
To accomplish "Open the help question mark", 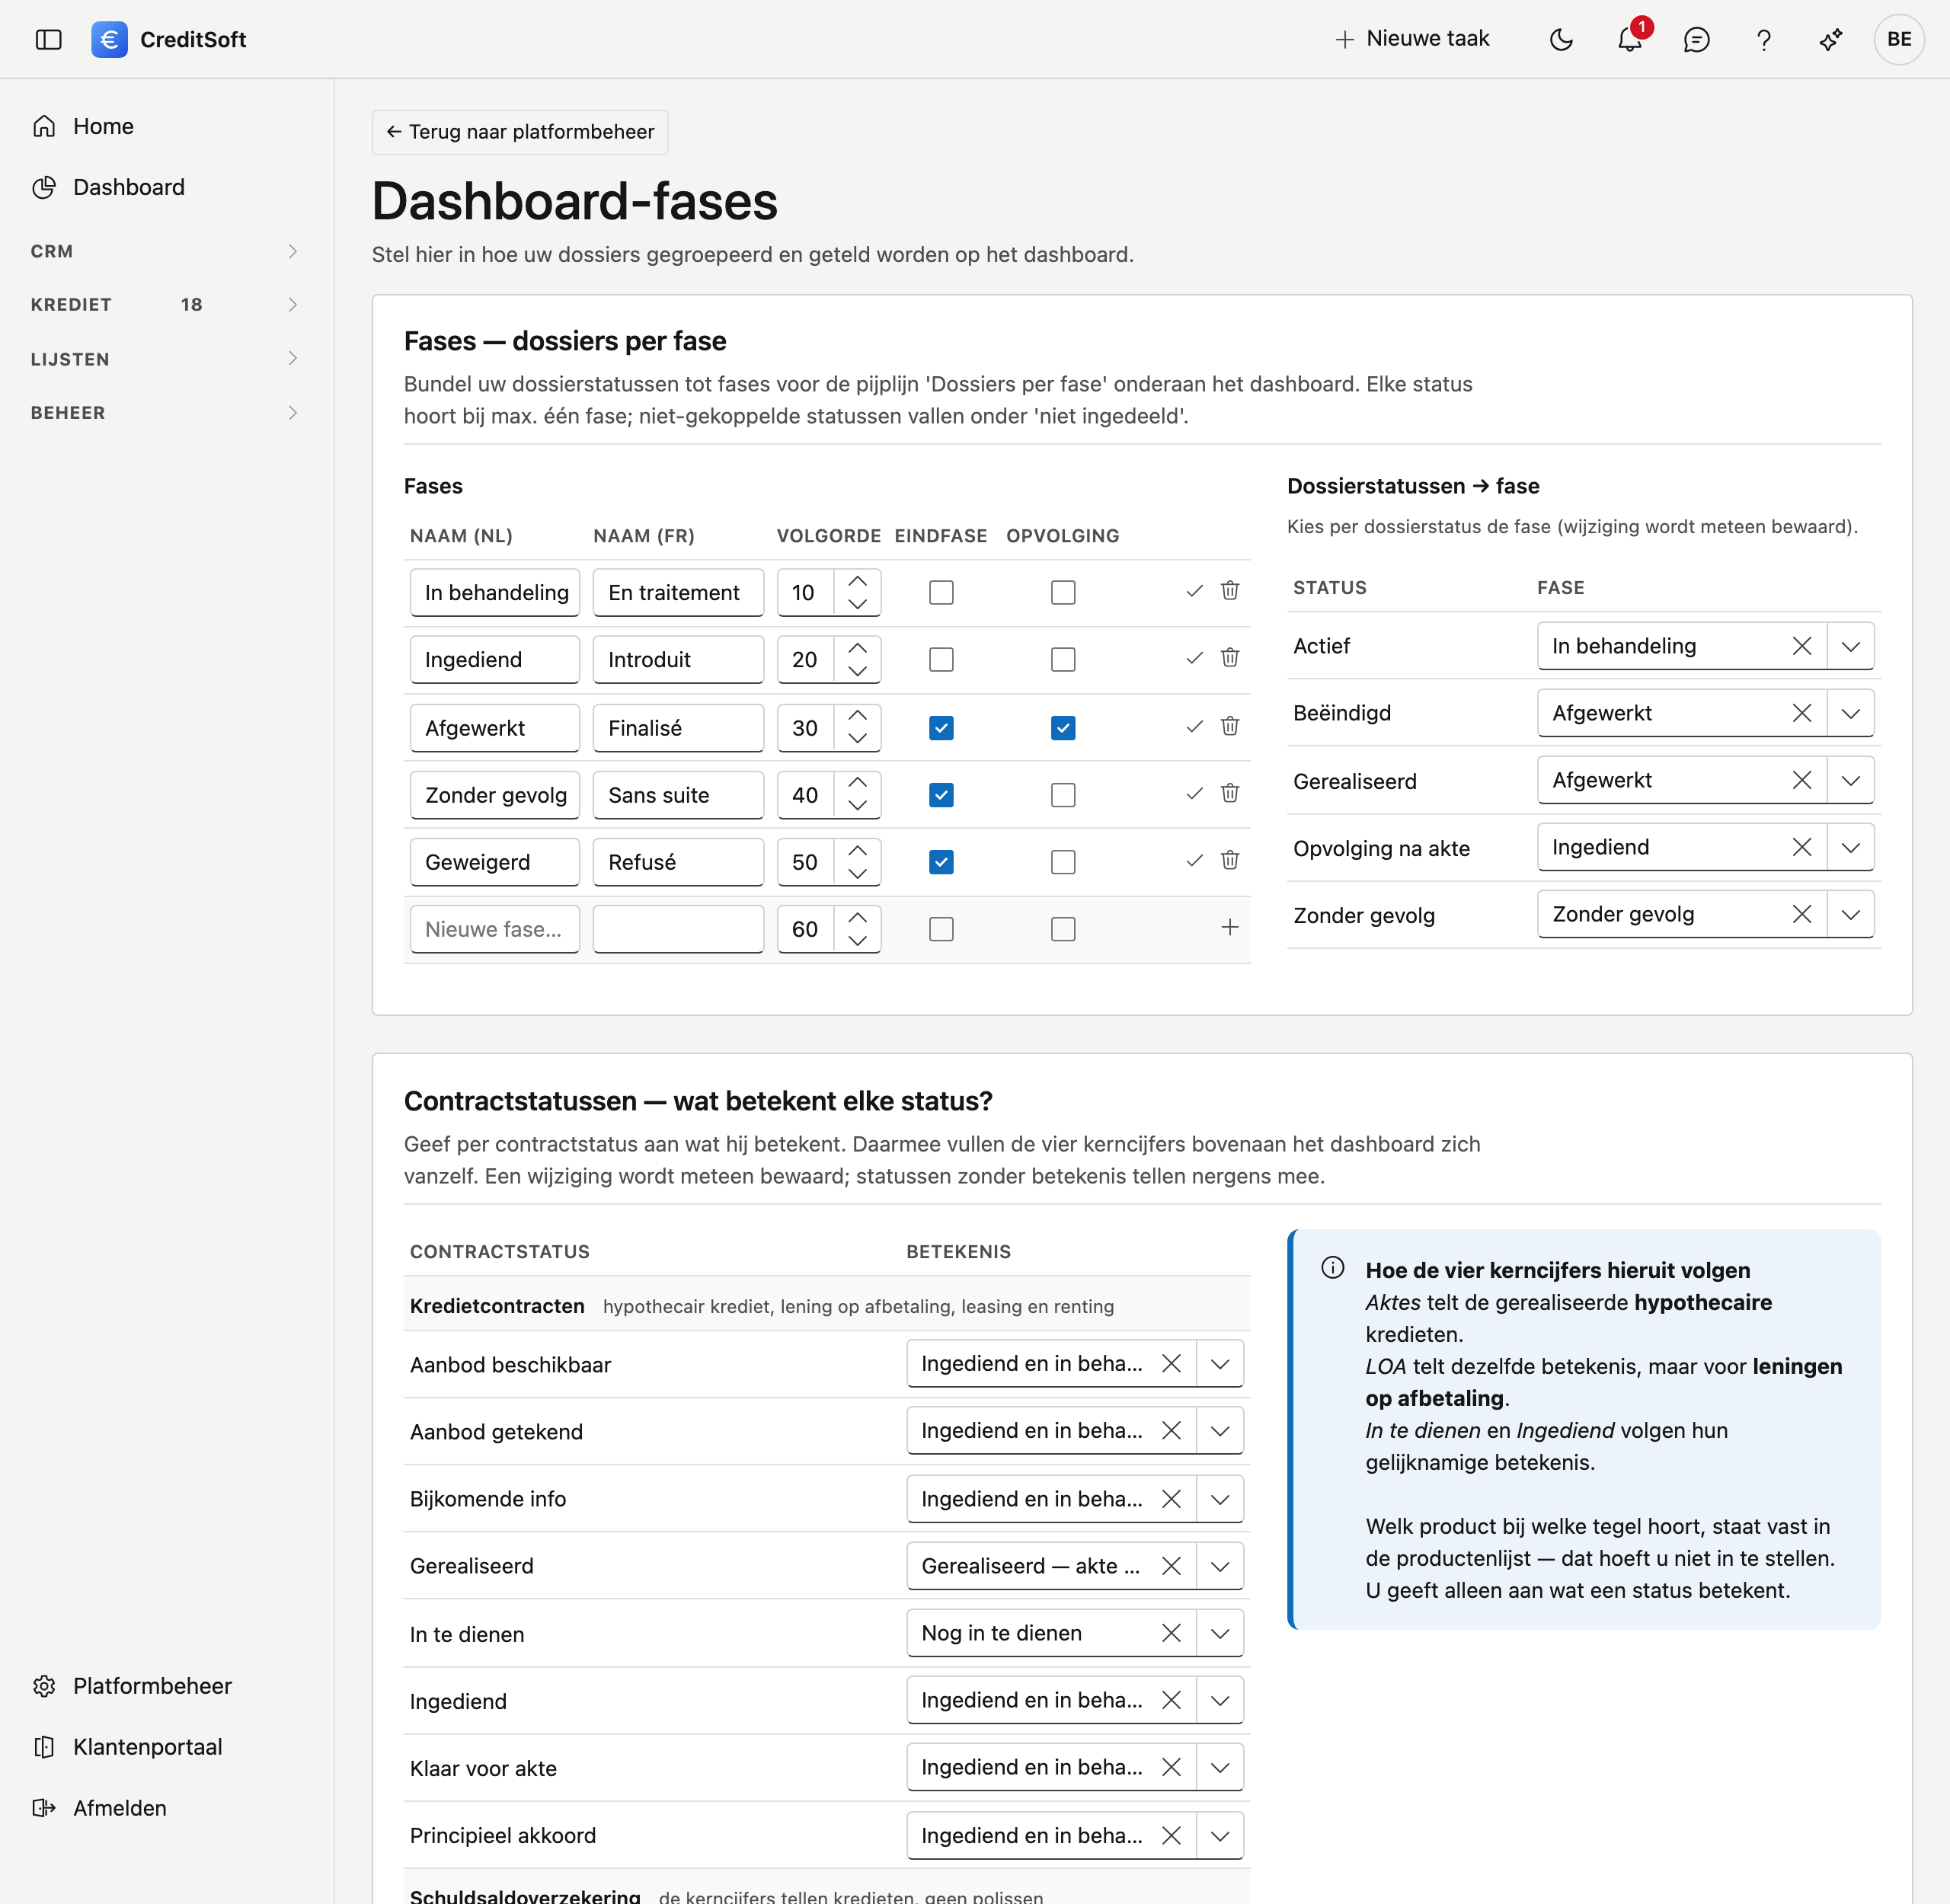I will coord(1764,39).
